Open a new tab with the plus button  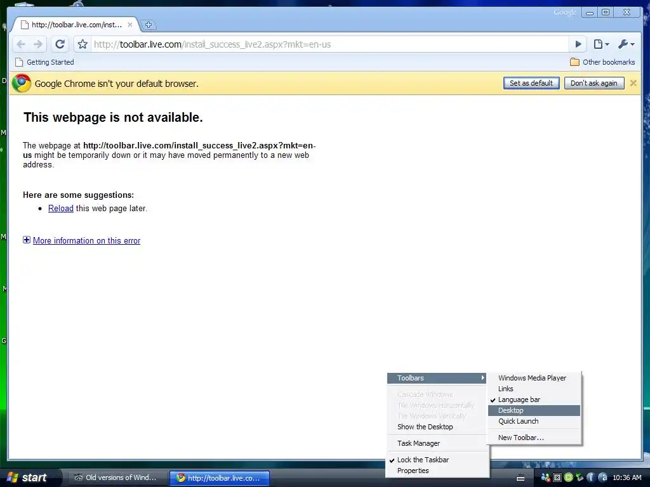(x=149, y=25)
